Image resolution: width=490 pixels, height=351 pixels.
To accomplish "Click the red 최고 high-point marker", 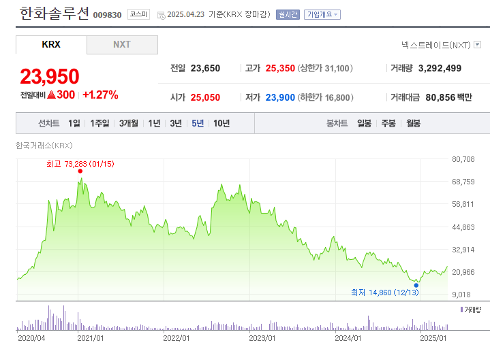I will (80, 171).
